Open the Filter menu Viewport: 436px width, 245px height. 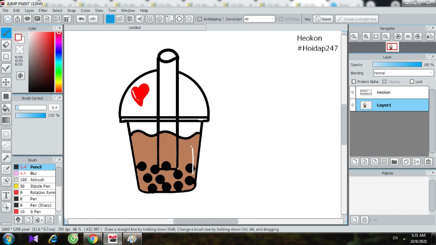point(43,10)
